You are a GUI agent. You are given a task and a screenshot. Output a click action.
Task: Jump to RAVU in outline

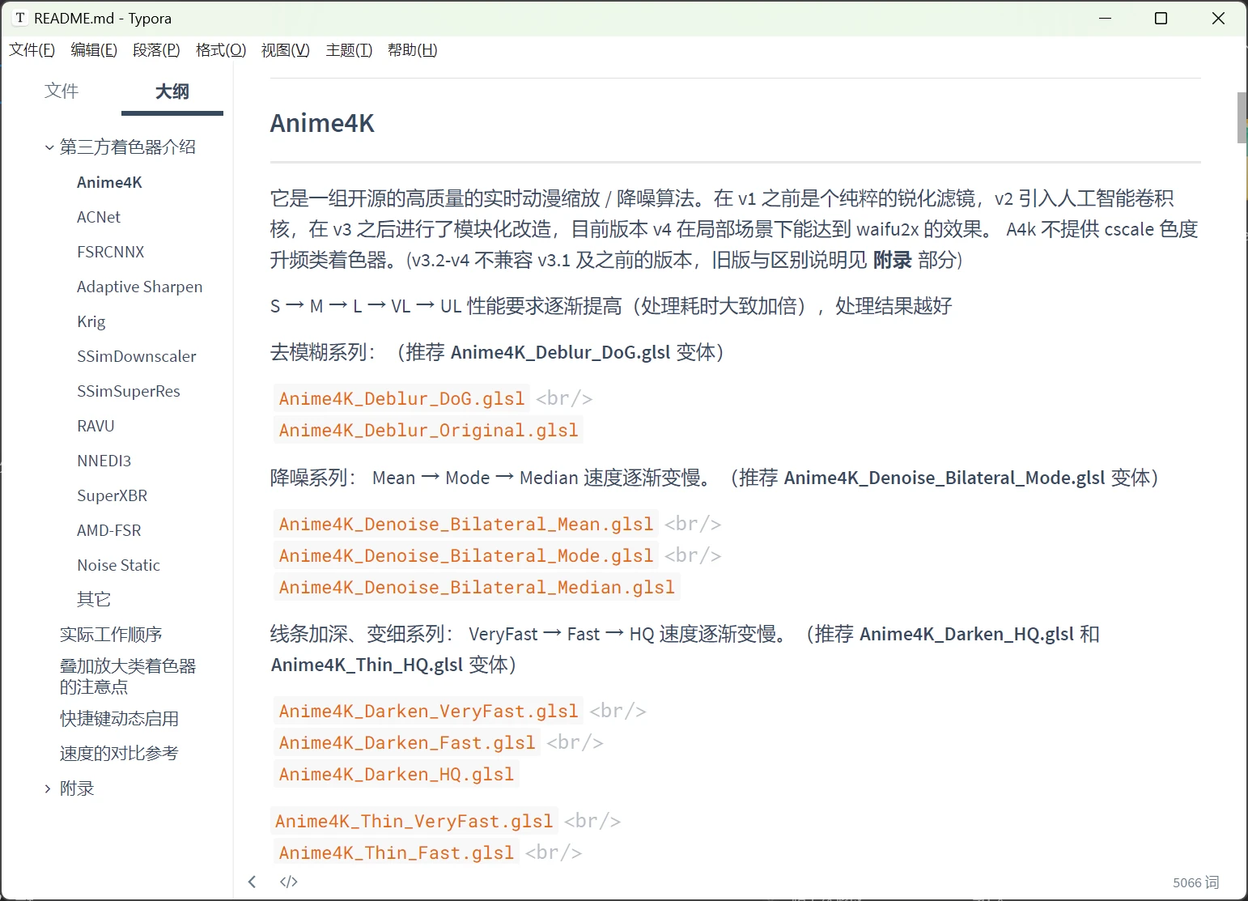(96, 426)
